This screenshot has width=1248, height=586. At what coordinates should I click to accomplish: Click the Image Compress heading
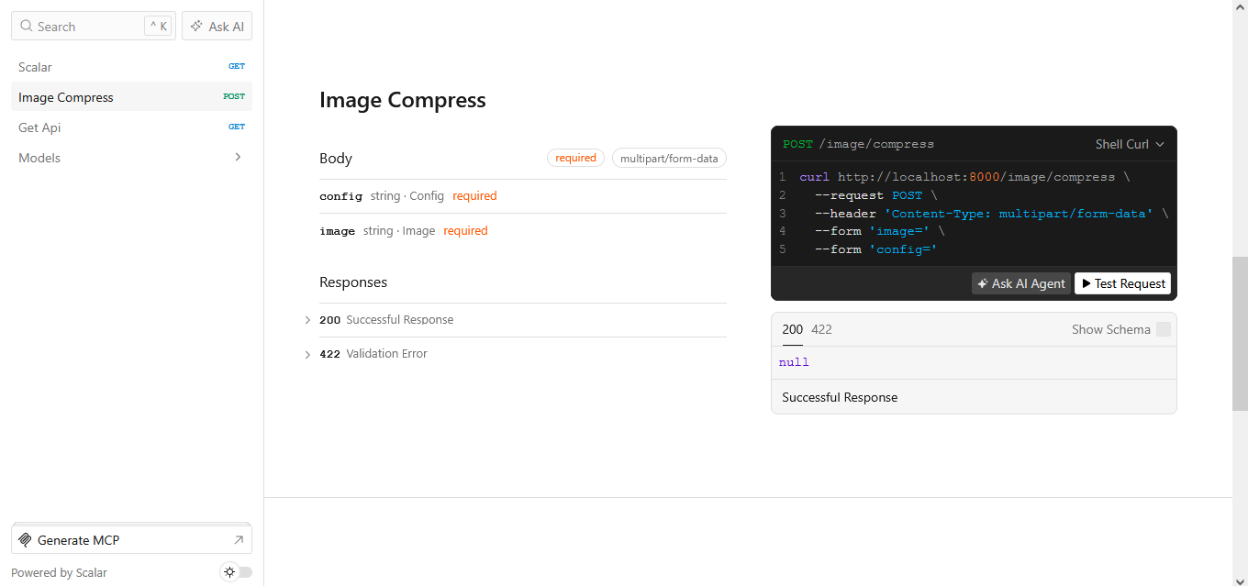pyautogui.click(x=403, y=100)
